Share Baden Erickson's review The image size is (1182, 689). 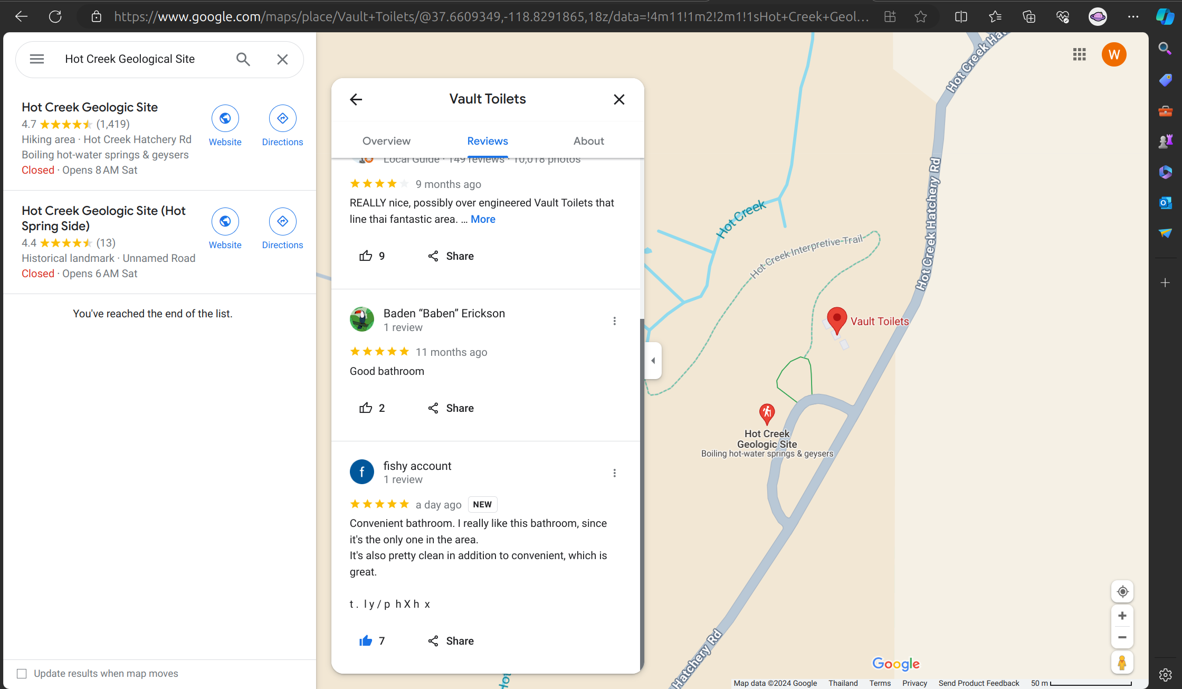click(451, 408)
